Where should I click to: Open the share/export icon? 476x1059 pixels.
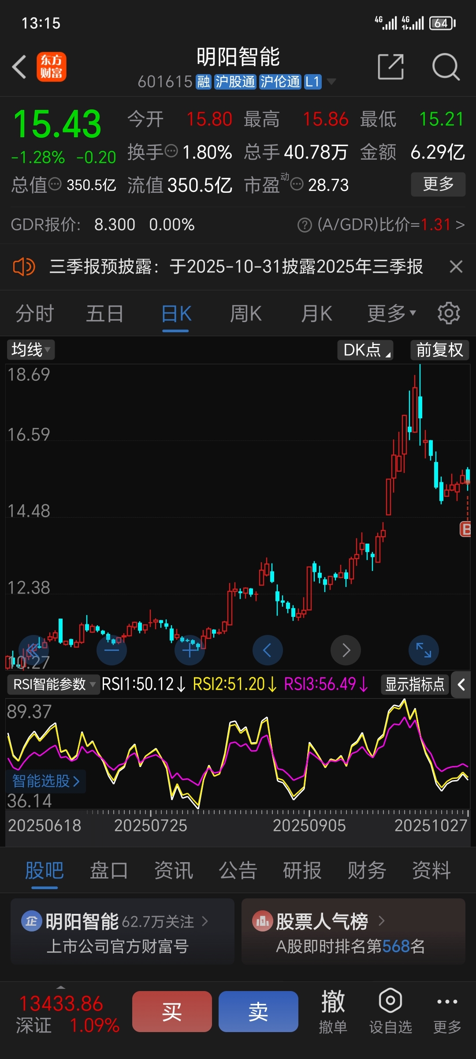coord(391,67)
